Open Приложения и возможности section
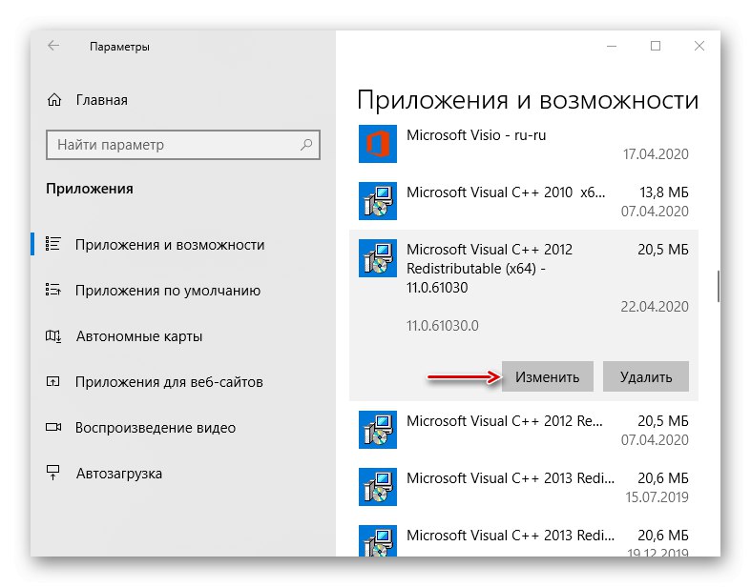Image resolution: width=751 pixels, height=587 pixels. click(170, 245)
